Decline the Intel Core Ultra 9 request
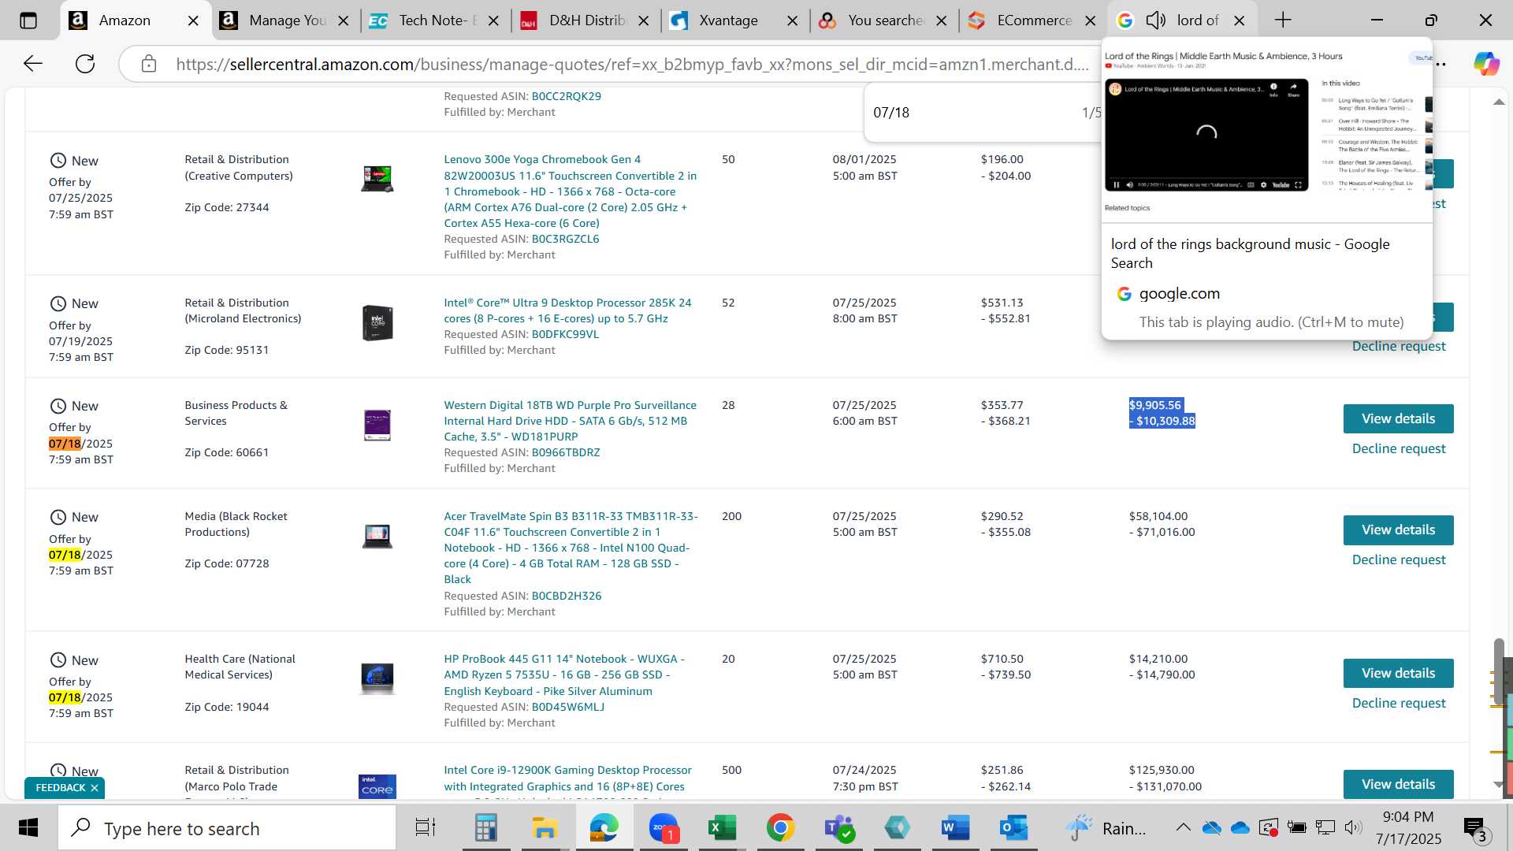Image resolution: width=1513 pixels, height=851 pixels. (x=1399, y=346)
